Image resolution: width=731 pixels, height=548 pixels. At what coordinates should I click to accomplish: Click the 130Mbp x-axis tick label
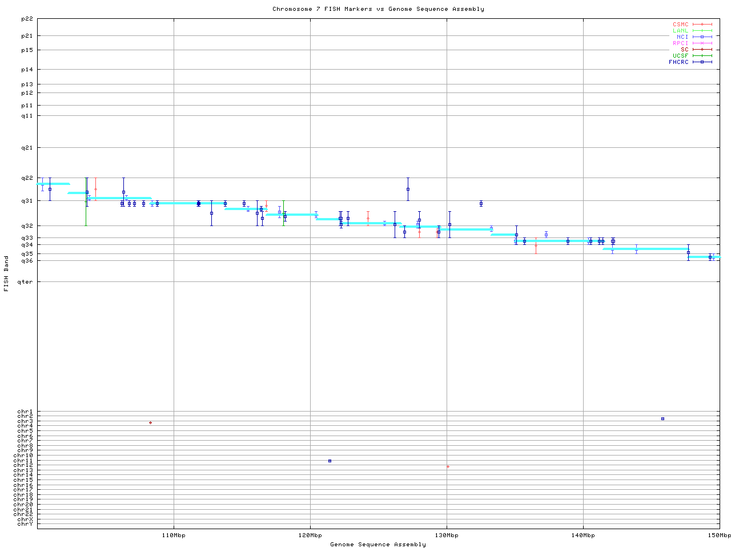pyautogui.click(x=447, y=535)
